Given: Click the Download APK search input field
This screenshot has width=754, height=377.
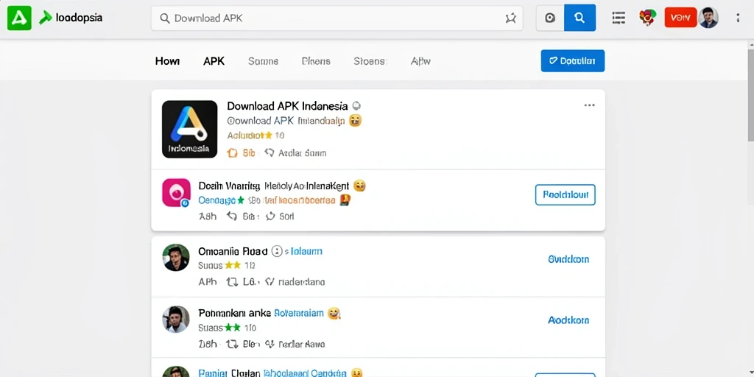Looking at the screenshot, I should pos(337,18).
